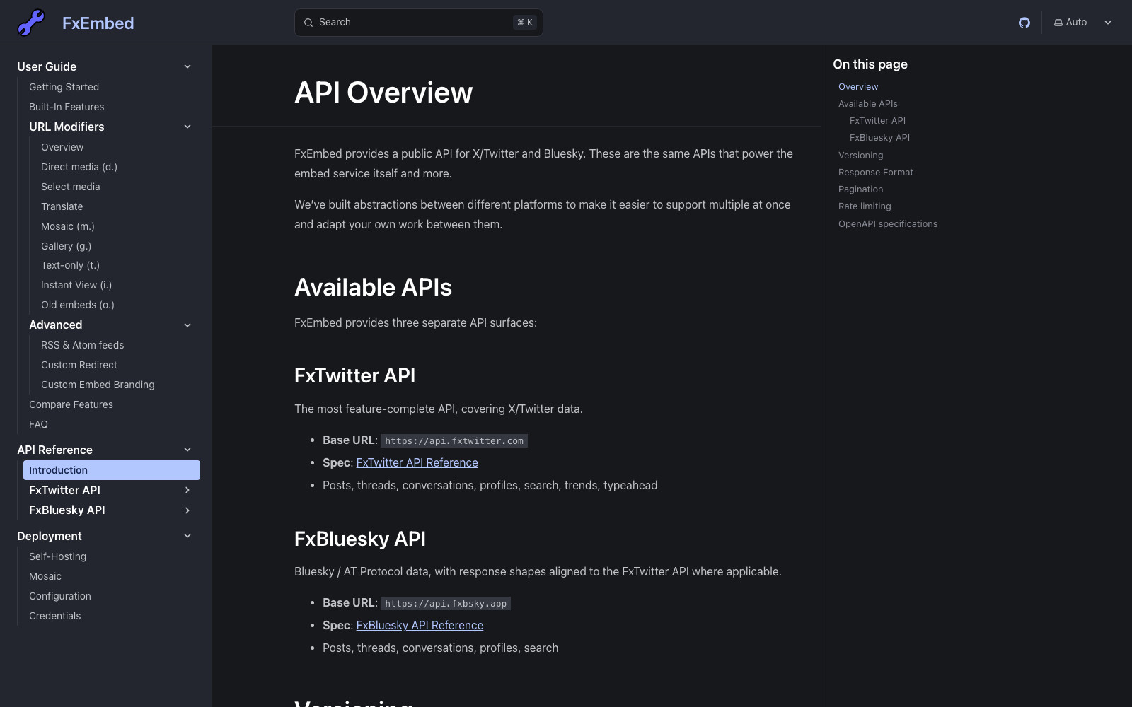Open Text-only (t.) page
Viewport: 1132px width, 707px height.
coord(71,265)
